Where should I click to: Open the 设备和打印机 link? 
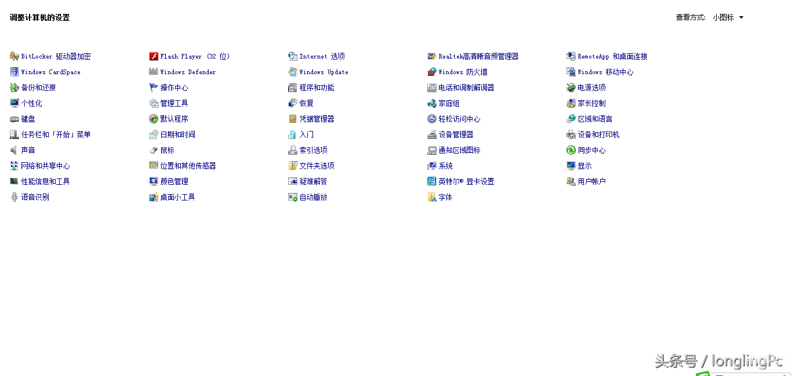pos(599,134)
